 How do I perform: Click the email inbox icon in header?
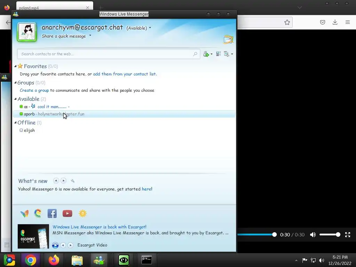pos(228,40)
